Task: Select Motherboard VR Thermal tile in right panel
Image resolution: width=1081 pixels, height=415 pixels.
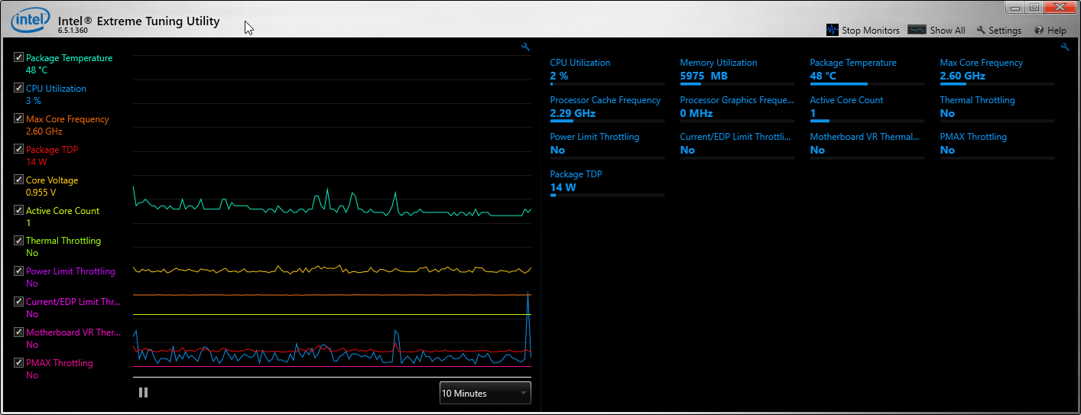Action: [867, 144]
